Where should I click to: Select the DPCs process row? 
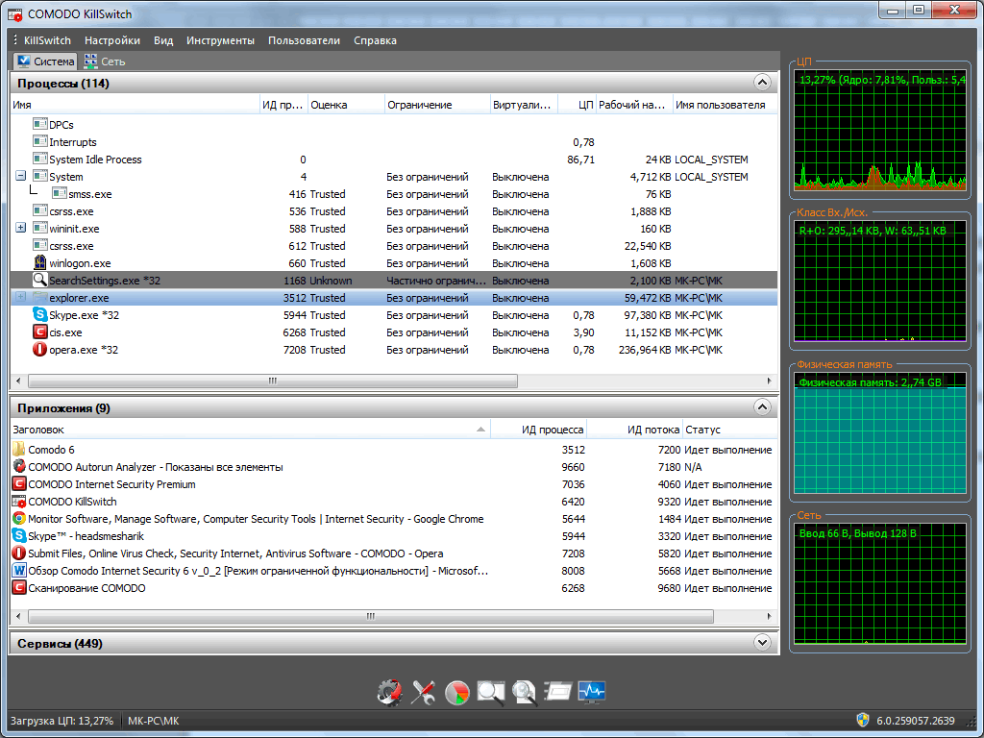[x=393, y=124]
